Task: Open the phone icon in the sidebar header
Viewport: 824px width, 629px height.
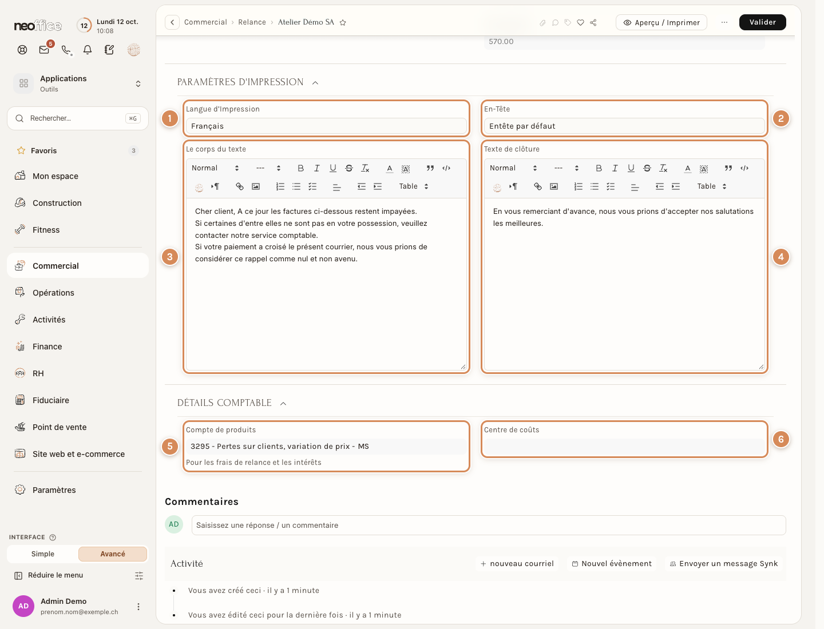Action: coord(66,50)
